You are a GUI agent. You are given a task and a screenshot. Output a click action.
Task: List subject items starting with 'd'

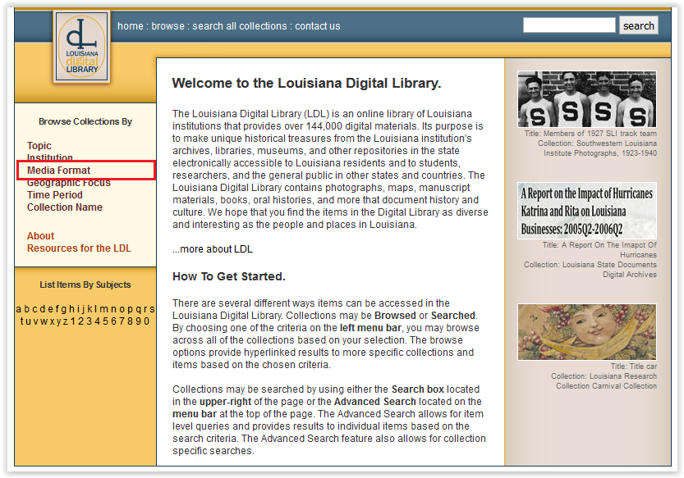point(43,309)
